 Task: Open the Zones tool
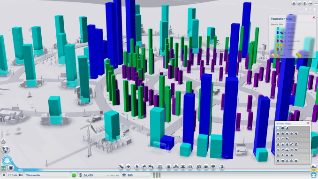pos(129,167)
